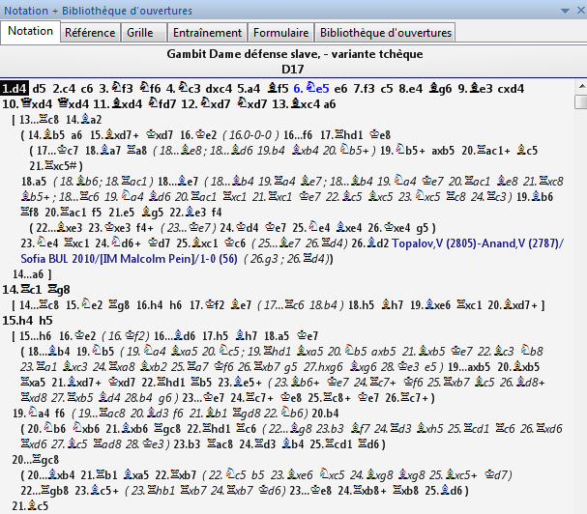The width and height of the screenshot is (587, 514).
Task: Select highlighted move 1.d4
Action: 15,89
